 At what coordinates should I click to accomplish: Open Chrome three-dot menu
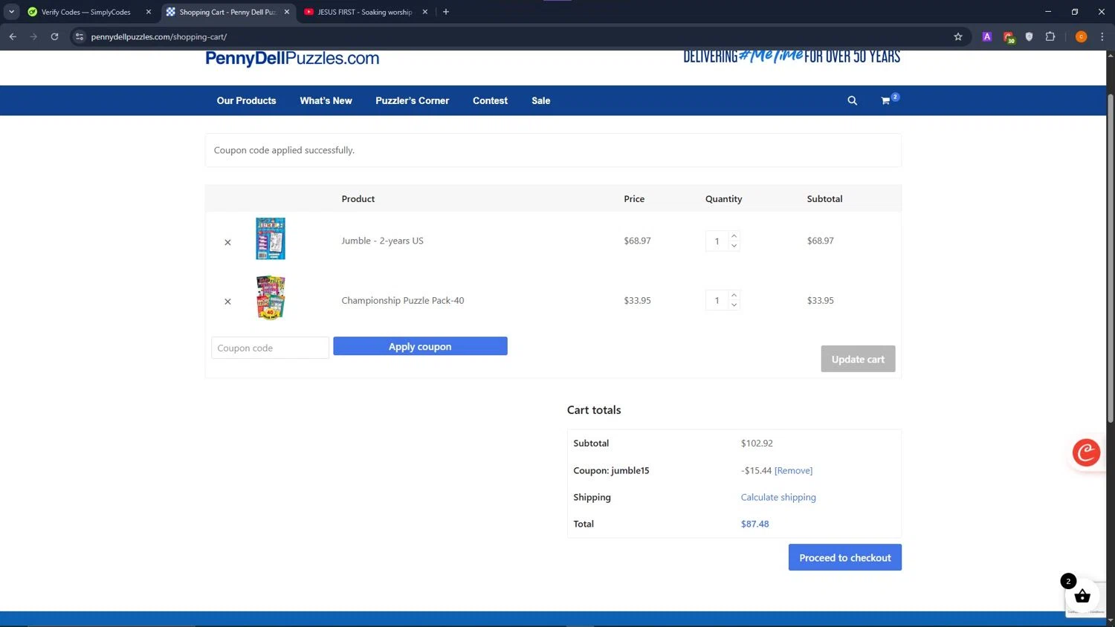(x=1102, y=36)
